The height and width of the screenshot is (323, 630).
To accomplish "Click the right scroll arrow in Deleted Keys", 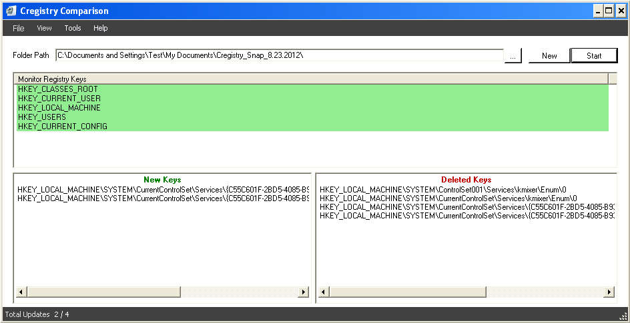I will tap(609, 292).
